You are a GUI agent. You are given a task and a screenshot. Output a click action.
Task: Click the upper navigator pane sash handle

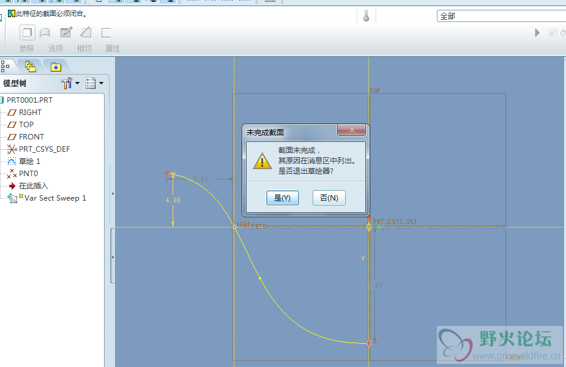[113, 193]
